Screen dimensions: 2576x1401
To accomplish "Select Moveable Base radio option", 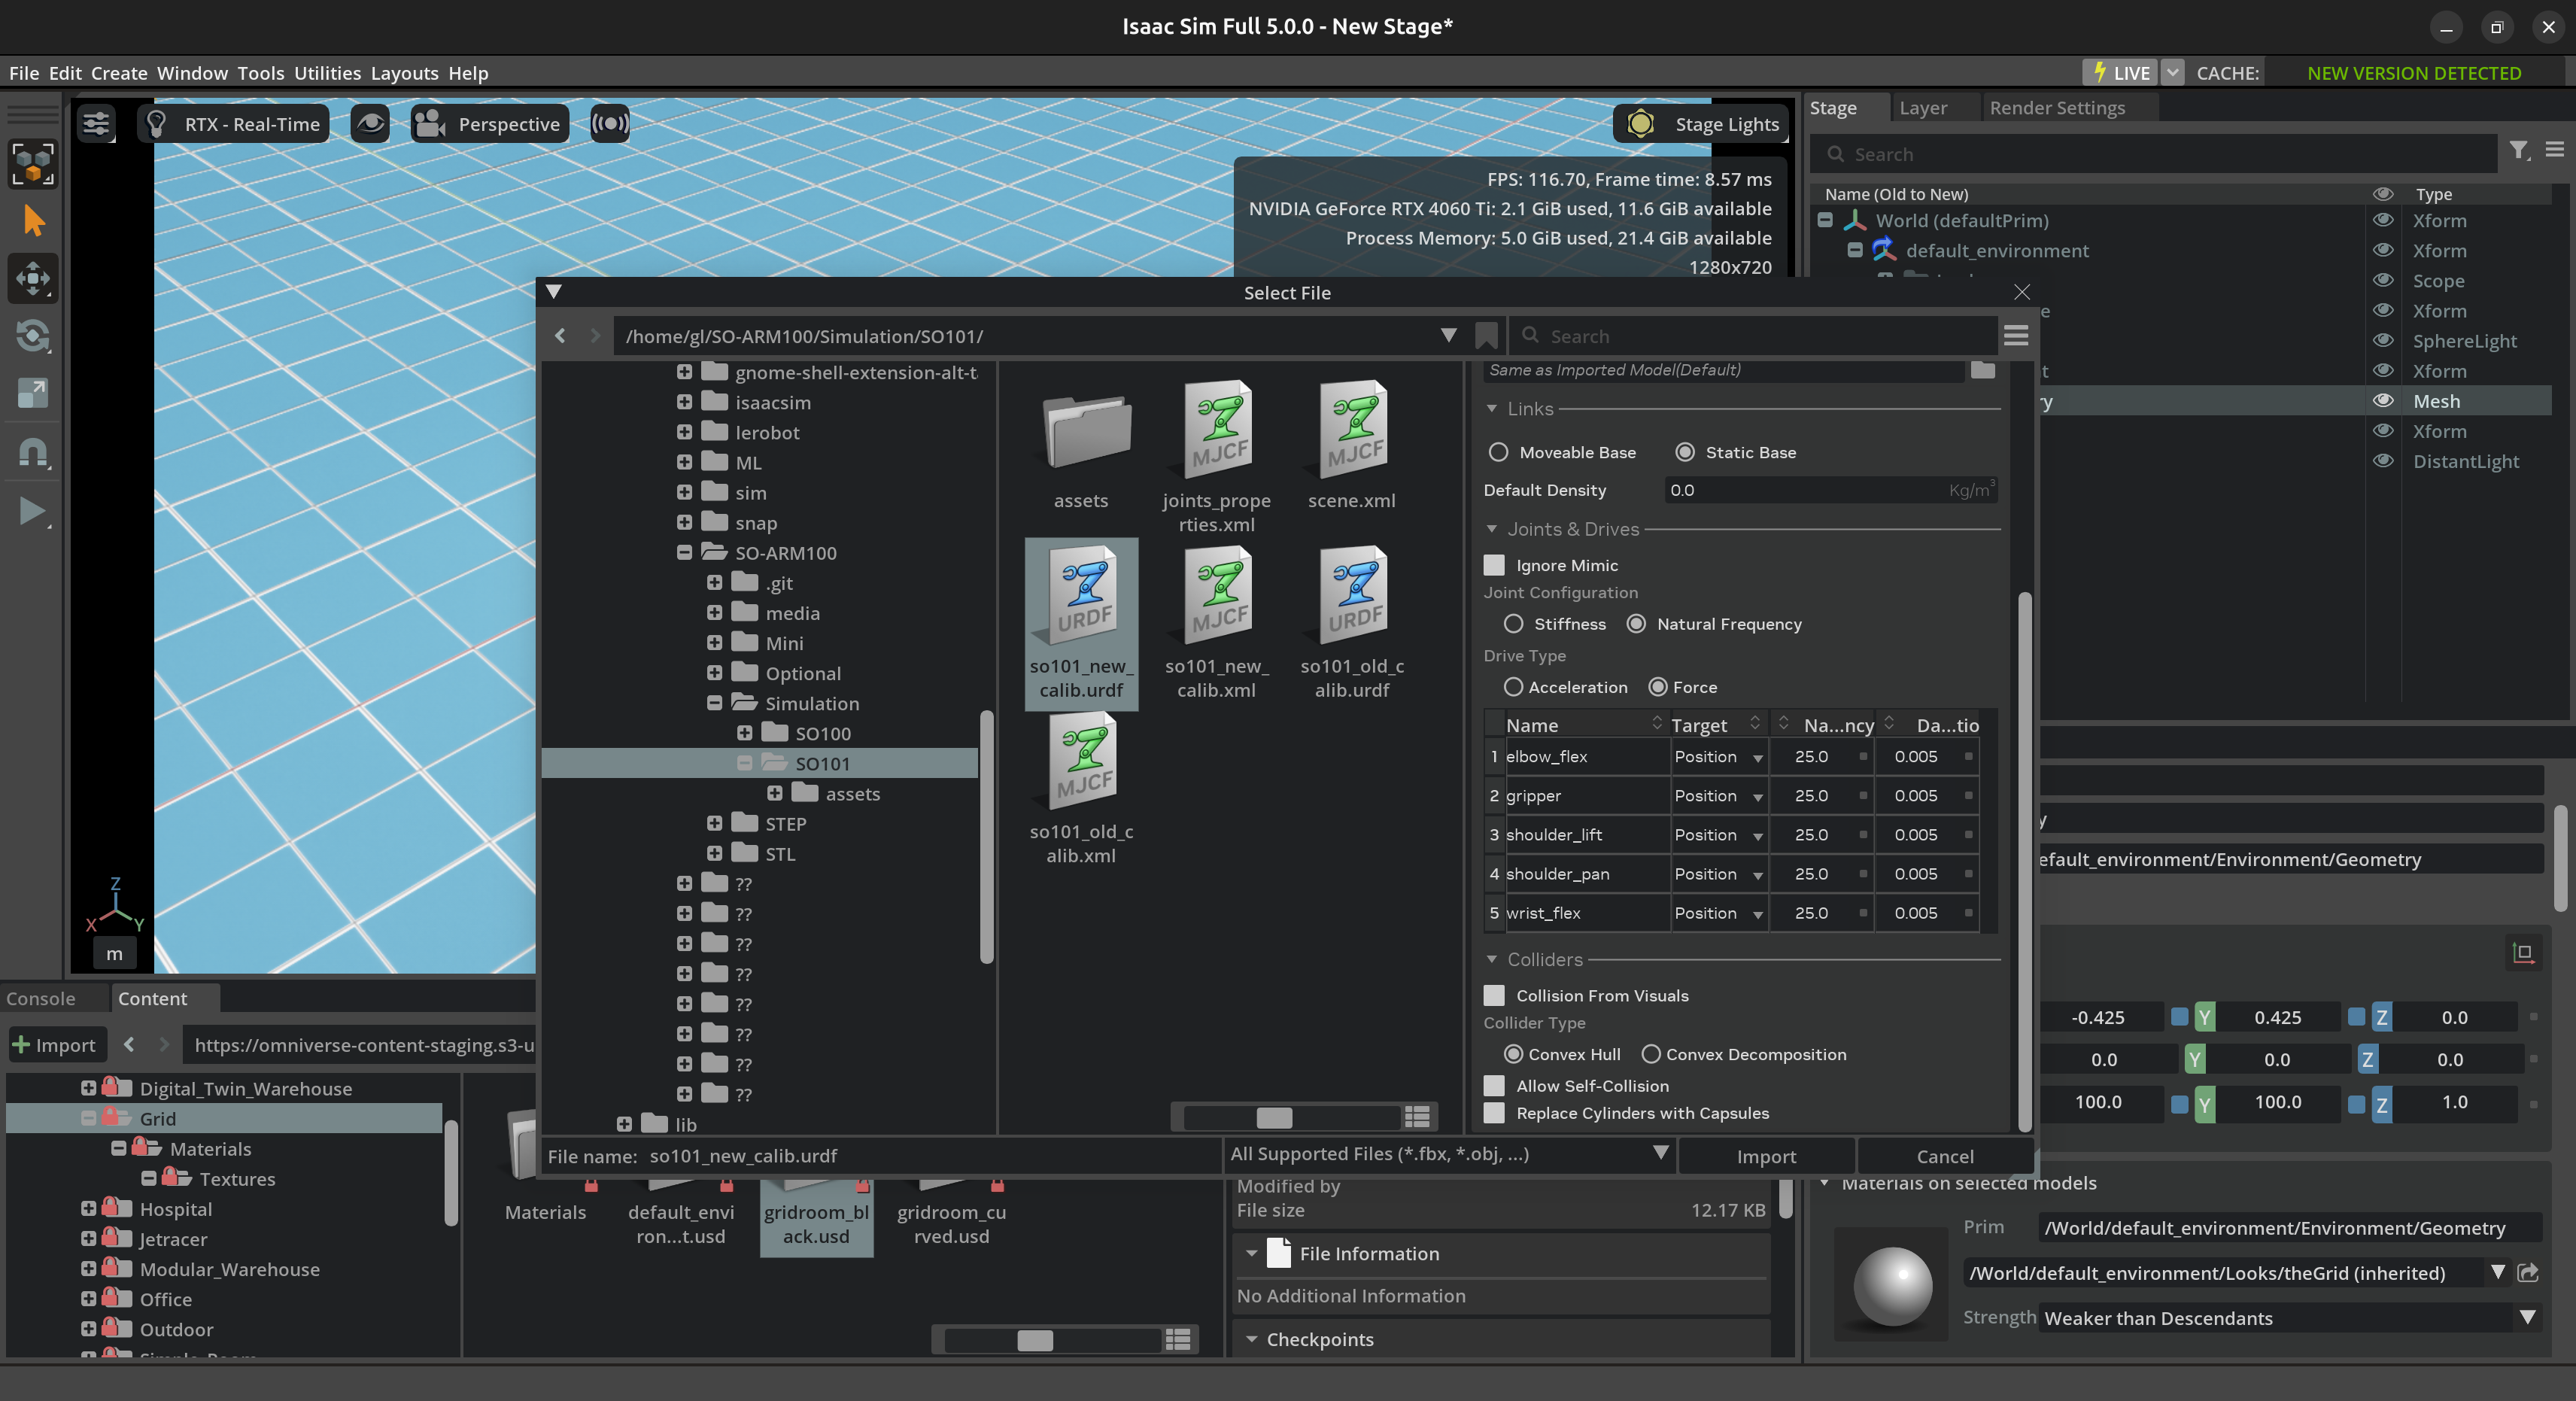I will pyautogui.click(x=1498, y=452).
